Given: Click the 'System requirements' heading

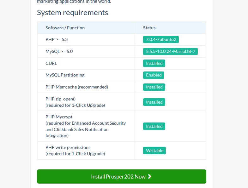Looking at the screenshot, I should point(72,13).
